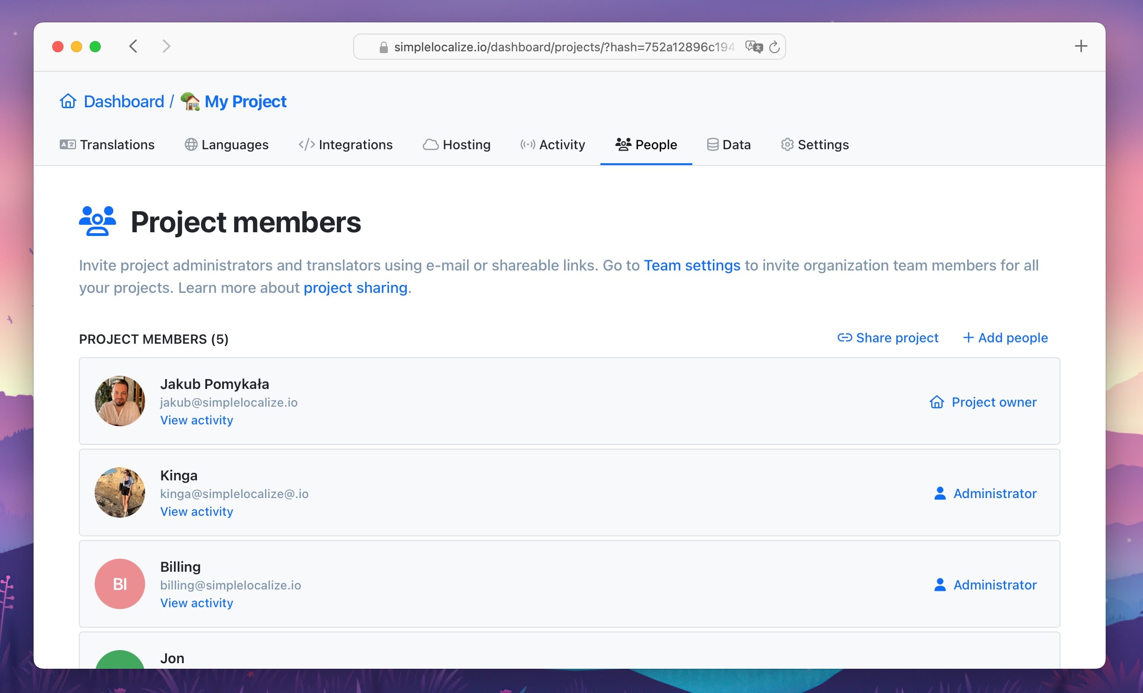View activity for Jakub Pomykała

[196, 420]
